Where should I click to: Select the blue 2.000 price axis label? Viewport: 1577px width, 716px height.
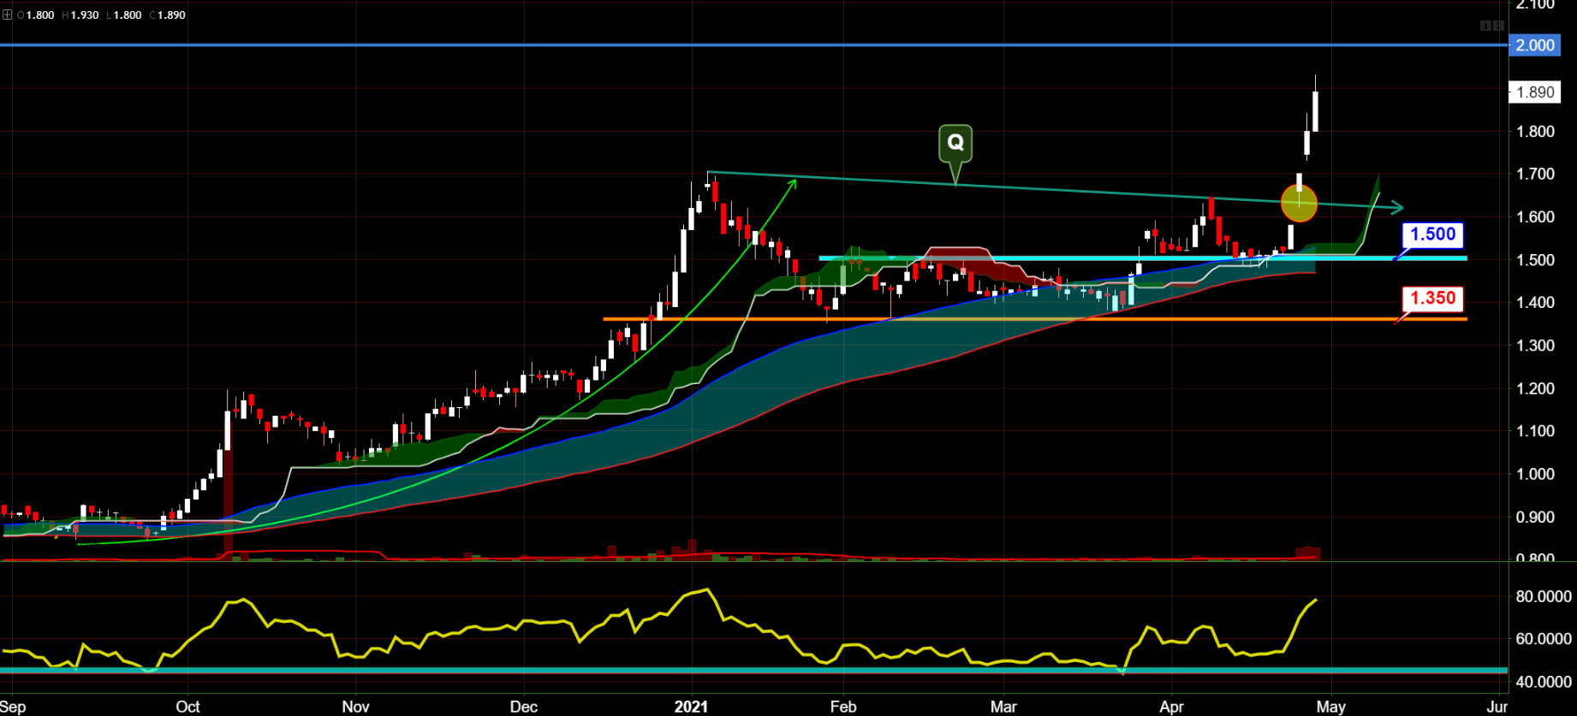pos(1534,45)
